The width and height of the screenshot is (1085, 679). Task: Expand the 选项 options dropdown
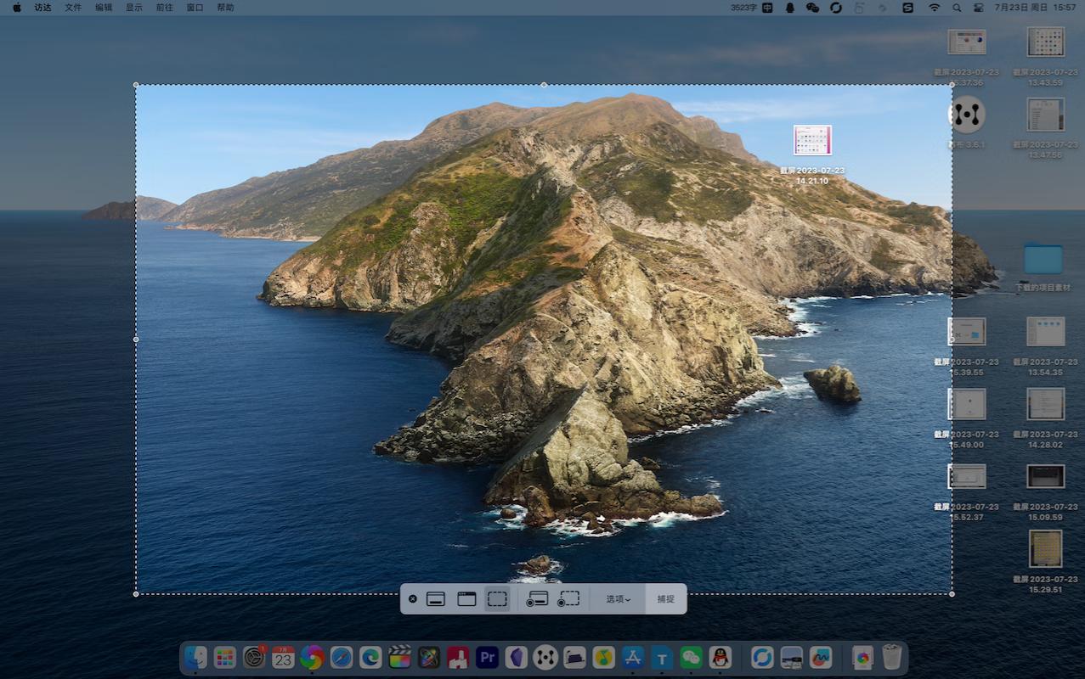click(x=618, y=599)
